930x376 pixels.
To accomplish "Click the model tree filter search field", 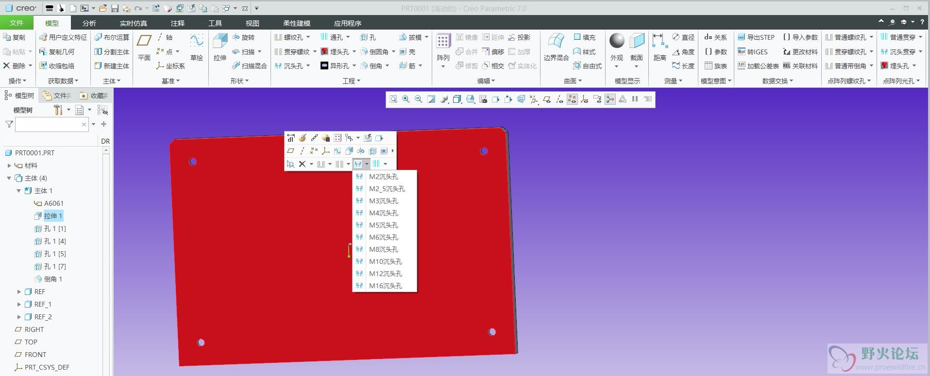I will tap(52, 125).
